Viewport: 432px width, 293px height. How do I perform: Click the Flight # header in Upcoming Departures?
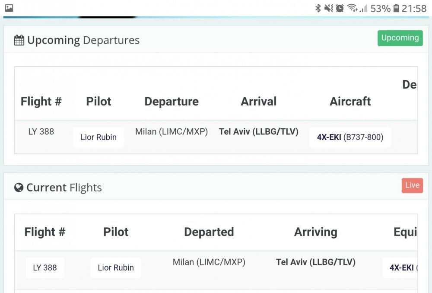click(41, 102)
